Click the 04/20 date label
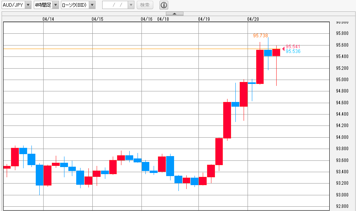Viewport: 356px width, 211px height. [x=253, y=19]
